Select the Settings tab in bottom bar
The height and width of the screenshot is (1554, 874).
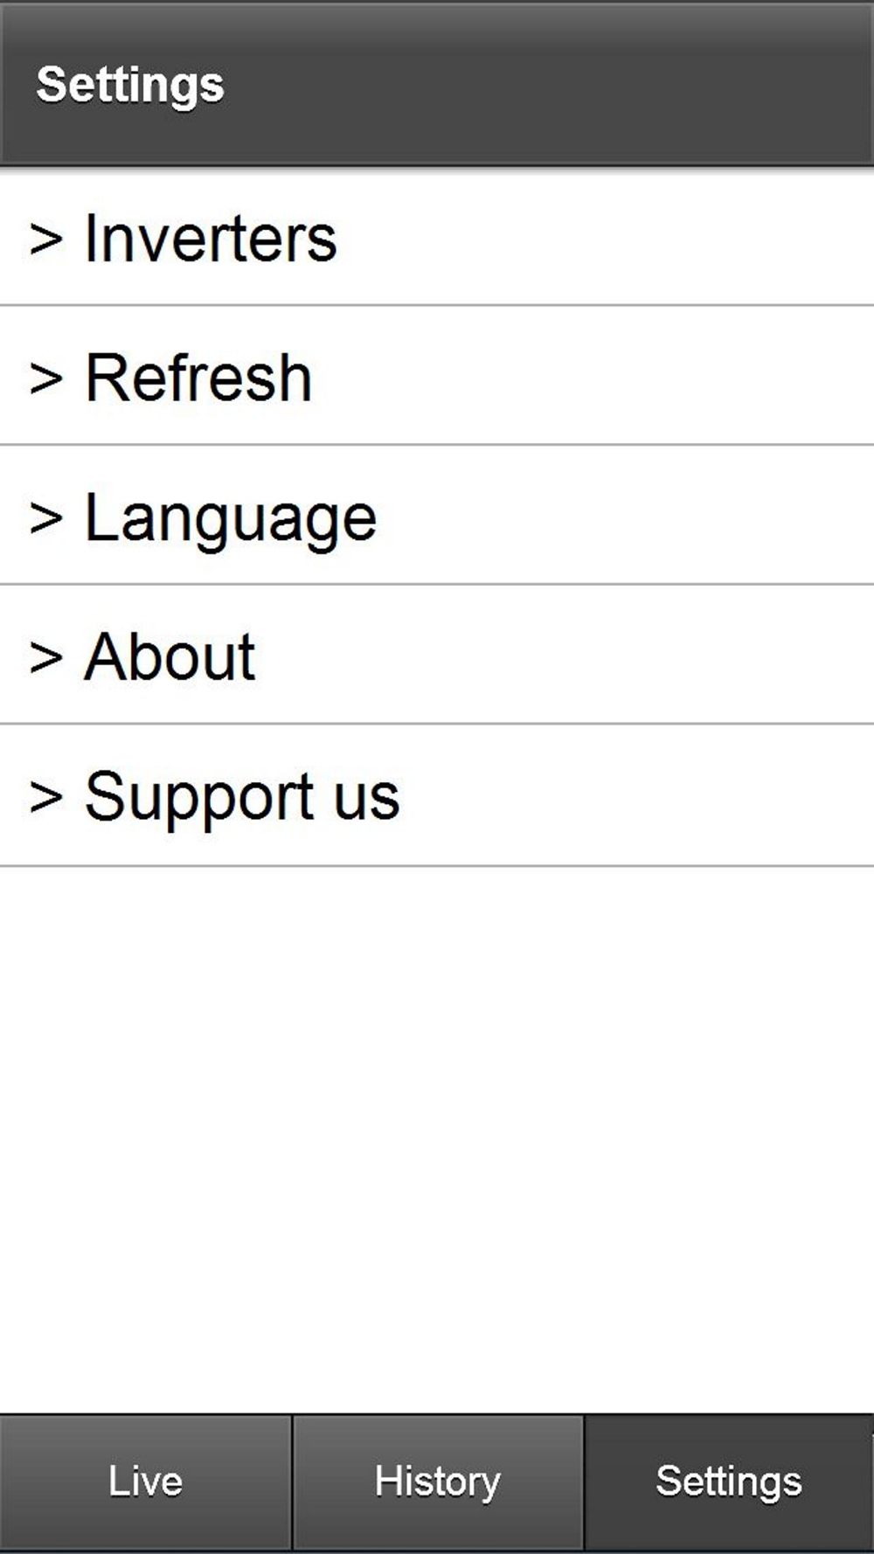coord(728,1481)
